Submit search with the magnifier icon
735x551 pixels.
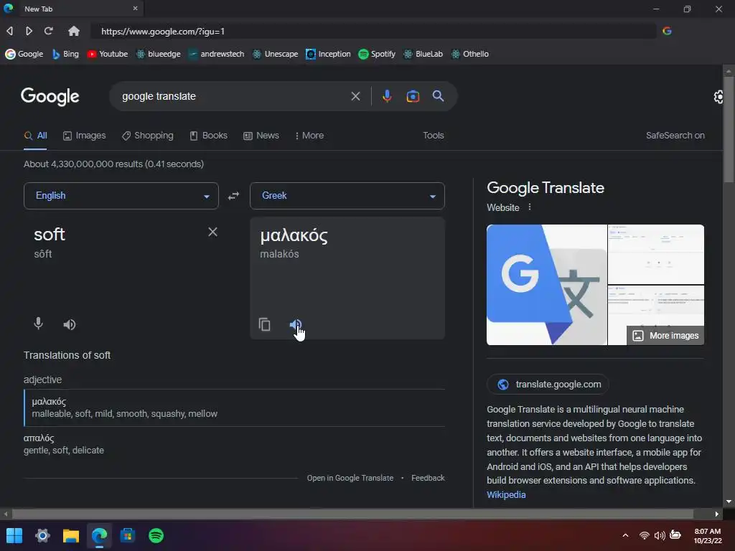pos(438,96)
